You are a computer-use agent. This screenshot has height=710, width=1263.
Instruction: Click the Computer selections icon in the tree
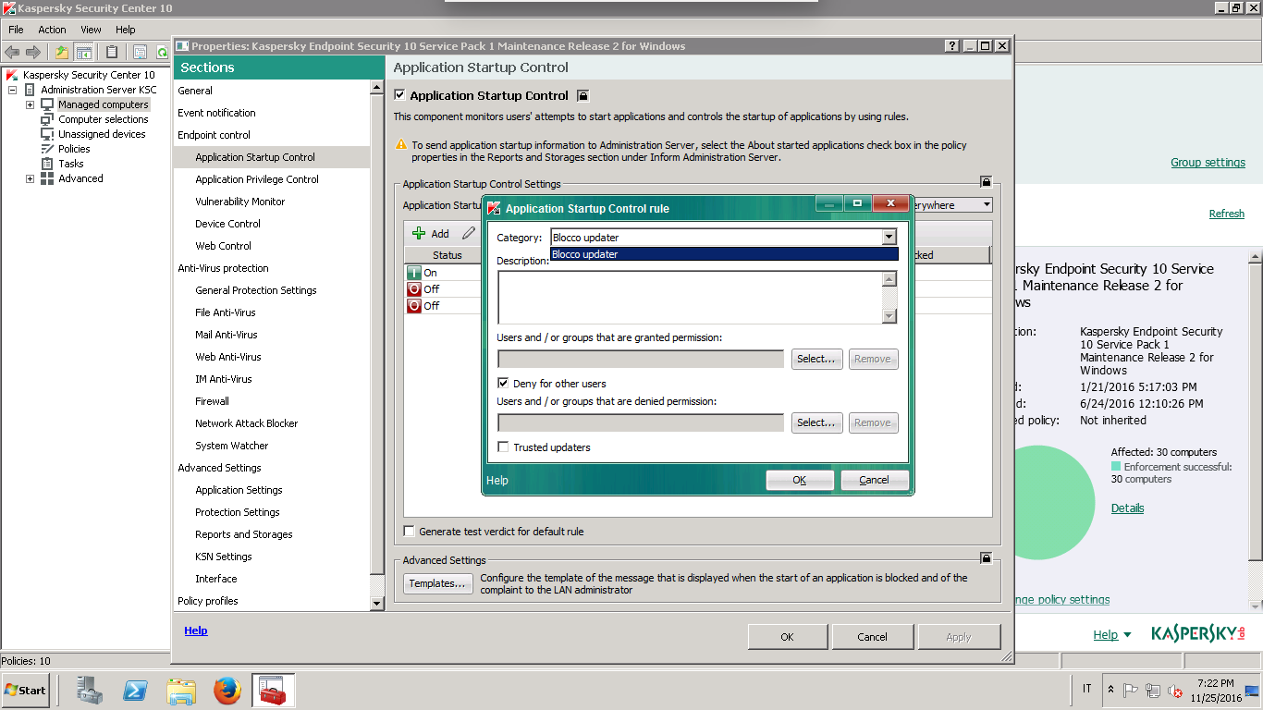pos(47,119)
